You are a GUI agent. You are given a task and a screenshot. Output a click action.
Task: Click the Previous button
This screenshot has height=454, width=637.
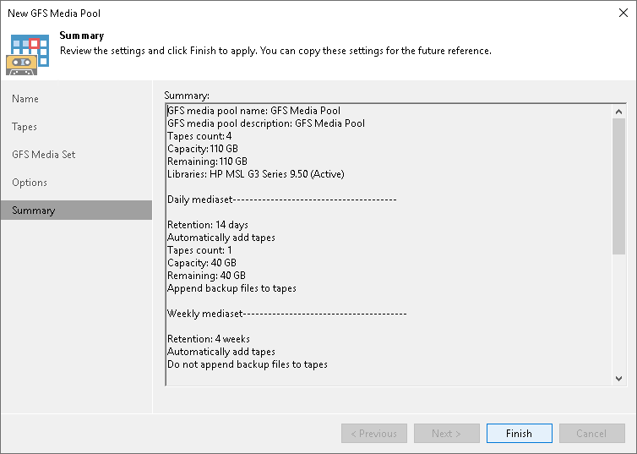[373, 433]
